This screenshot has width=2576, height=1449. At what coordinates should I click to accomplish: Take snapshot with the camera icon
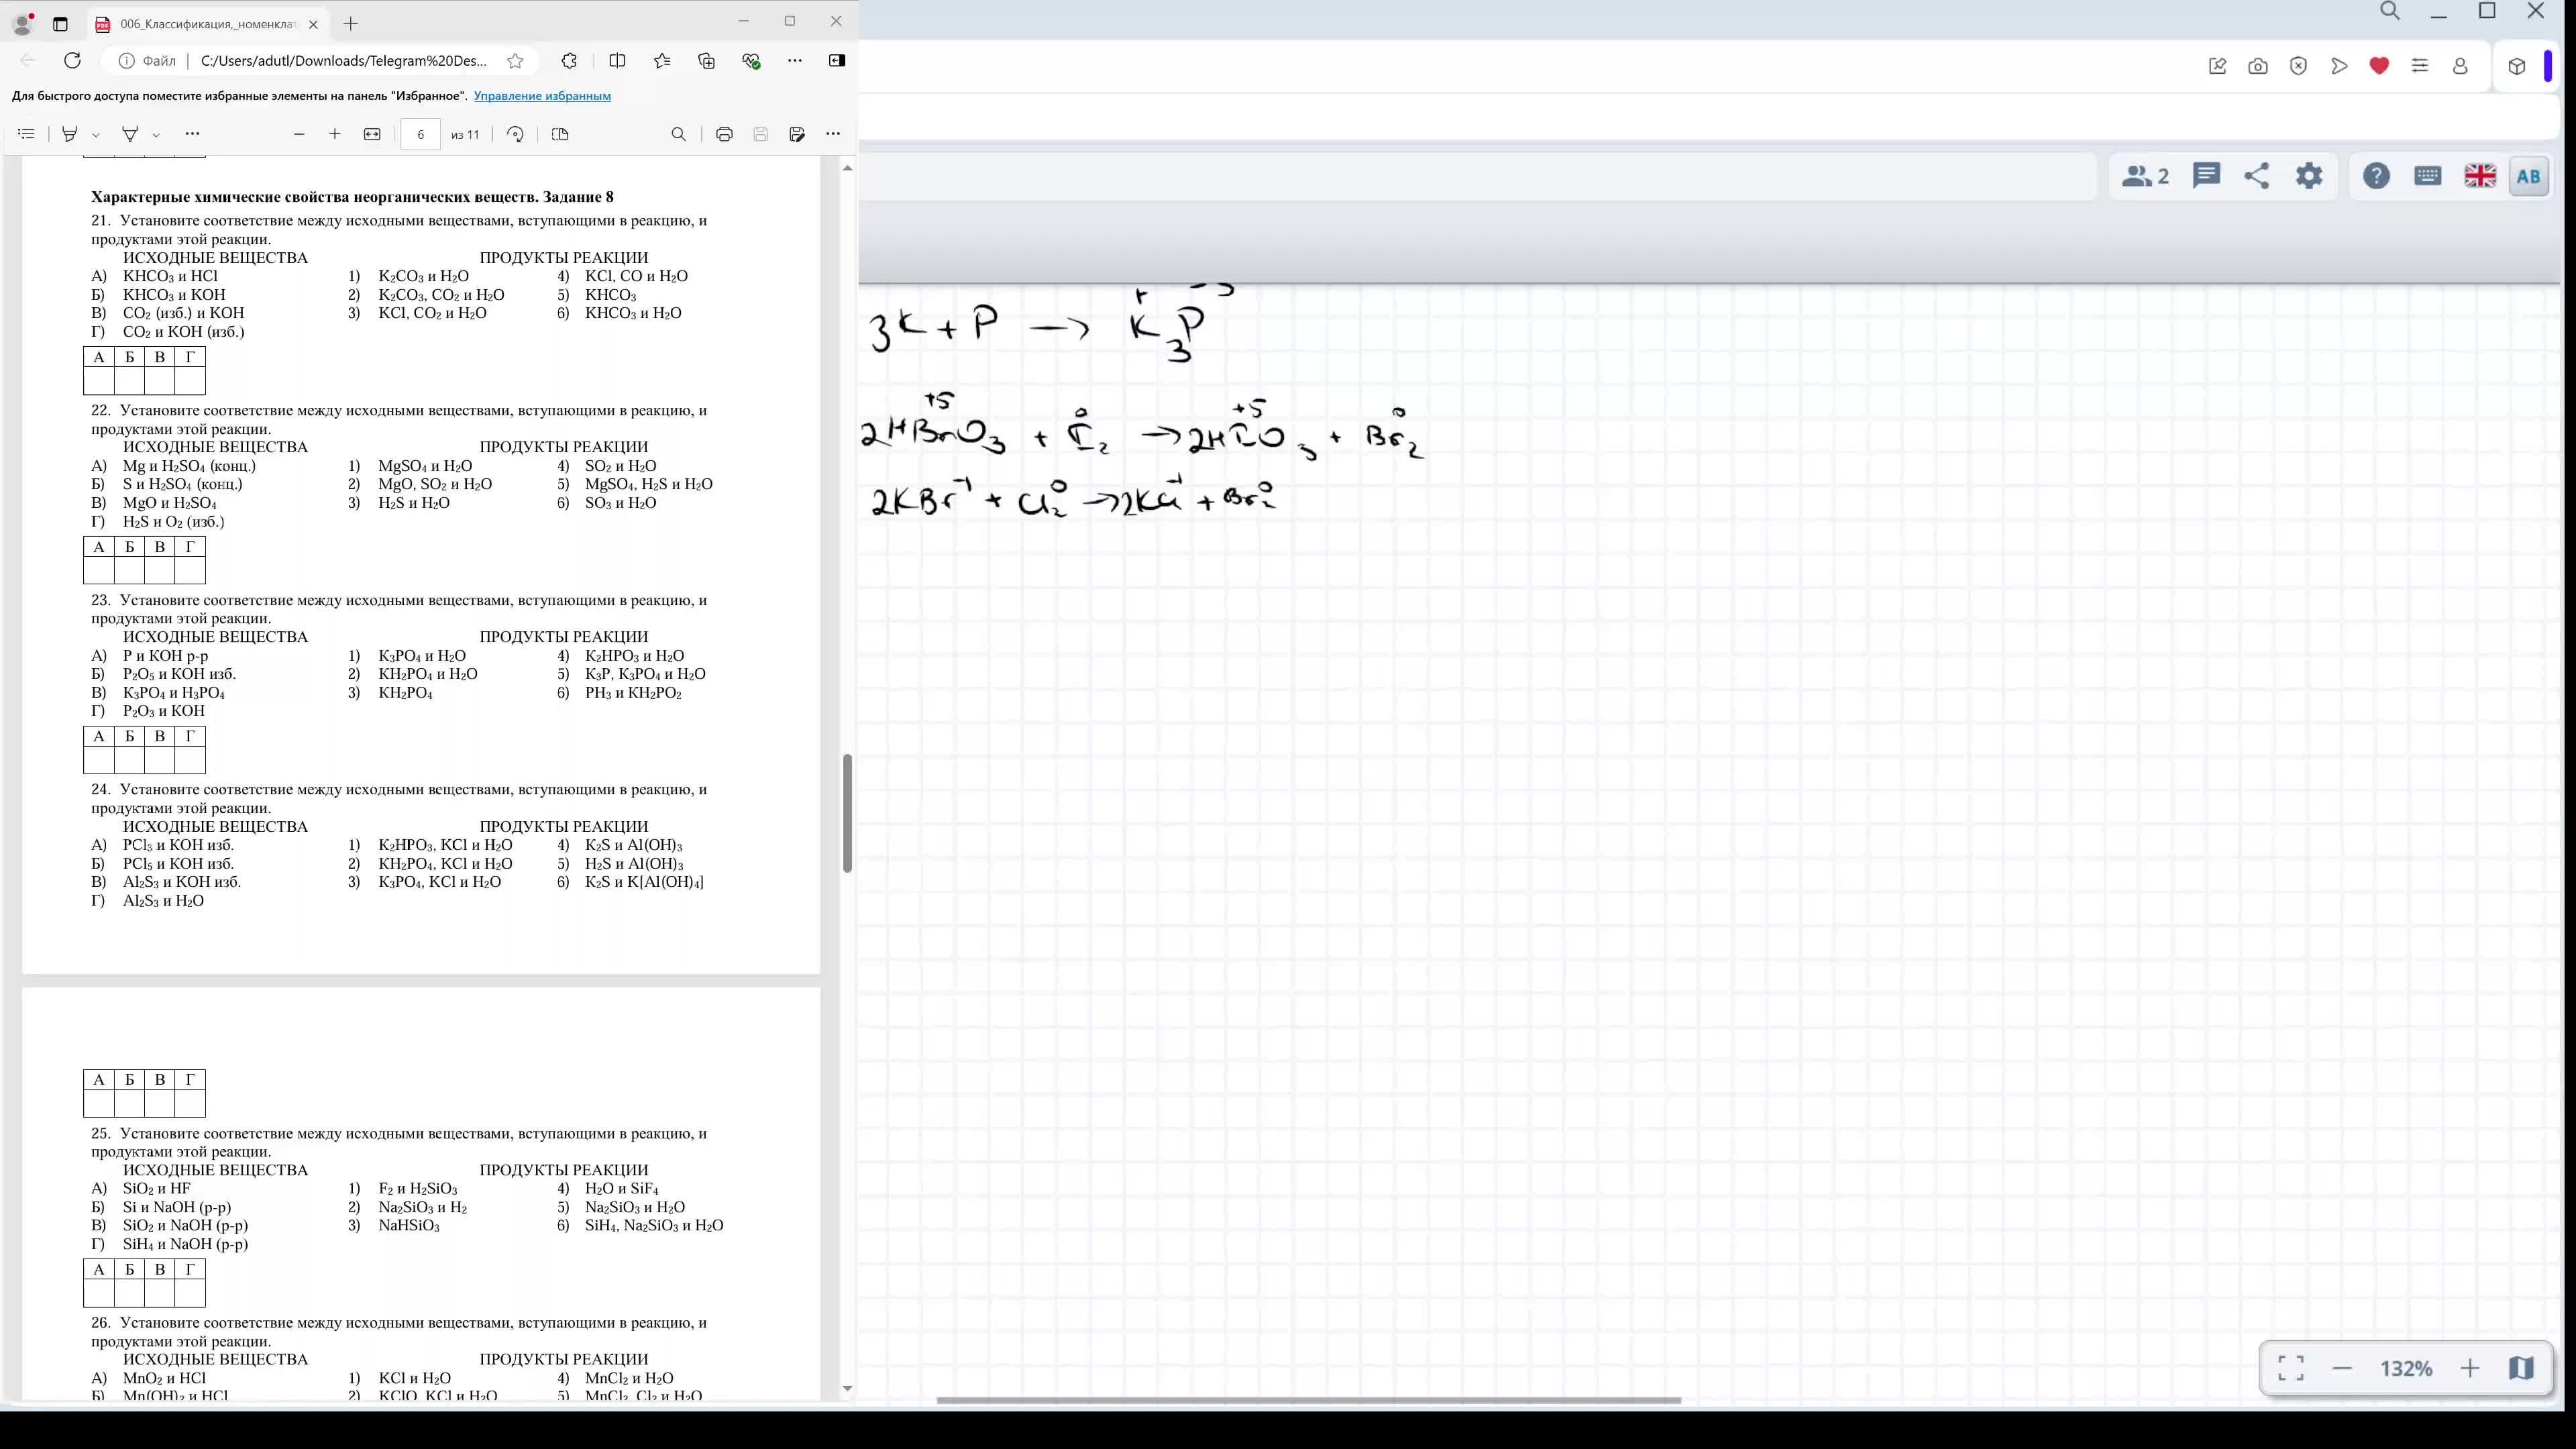pyautogui.click(x=2258, y=66)
